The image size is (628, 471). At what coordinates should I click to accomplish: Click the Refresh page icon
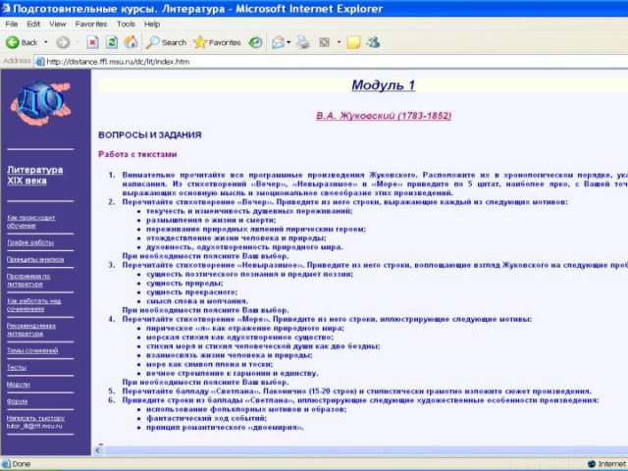point(112,42)
